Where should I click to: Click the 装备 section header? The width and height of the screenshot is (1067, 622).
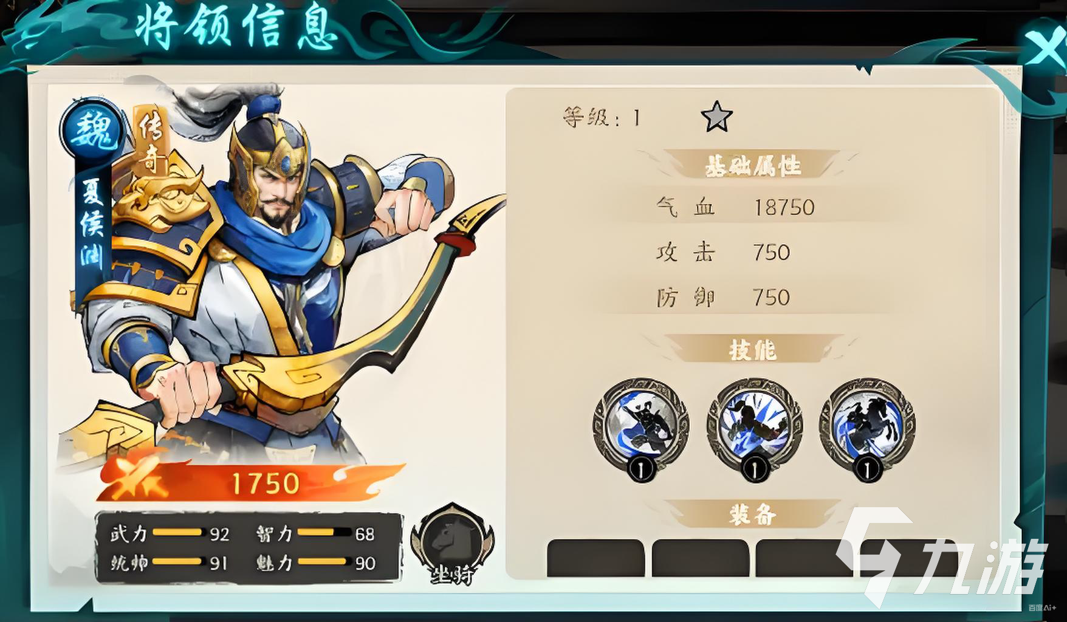pos(752,514)
